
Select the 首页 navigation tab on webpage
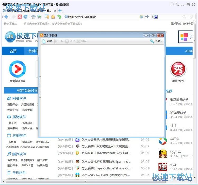pos(13,51)
